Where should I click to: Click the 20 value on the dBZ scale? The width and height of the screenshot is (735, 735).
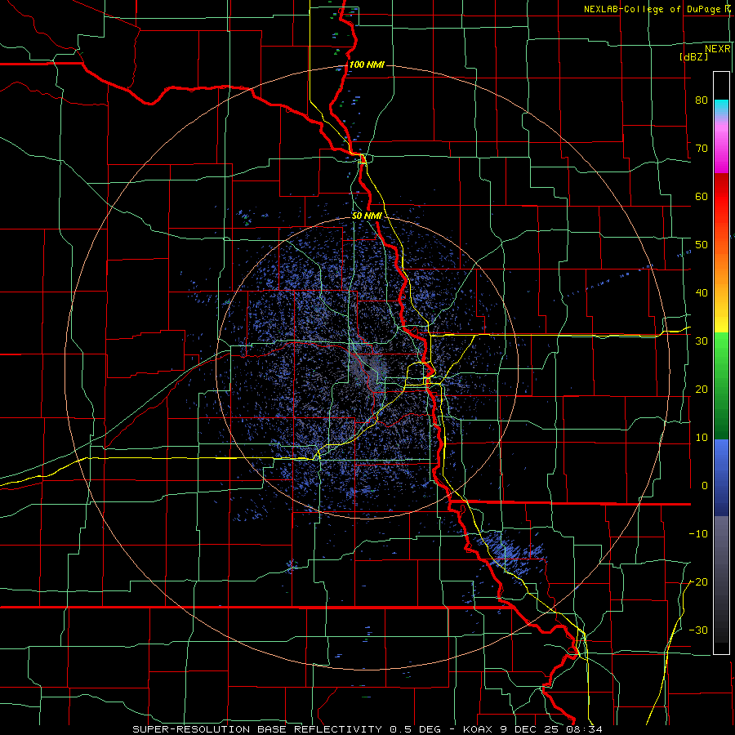[x=702, y=390]
